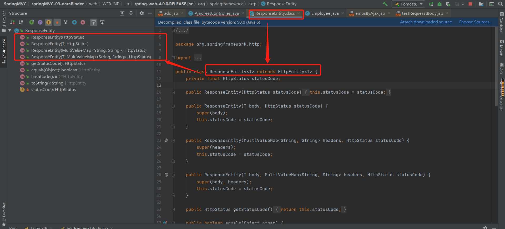Select getStatusCode(): HttpStatus in Structure
The height and width of the screenshot is (229, 505).
pyautogui.click(x=58, y=63)
